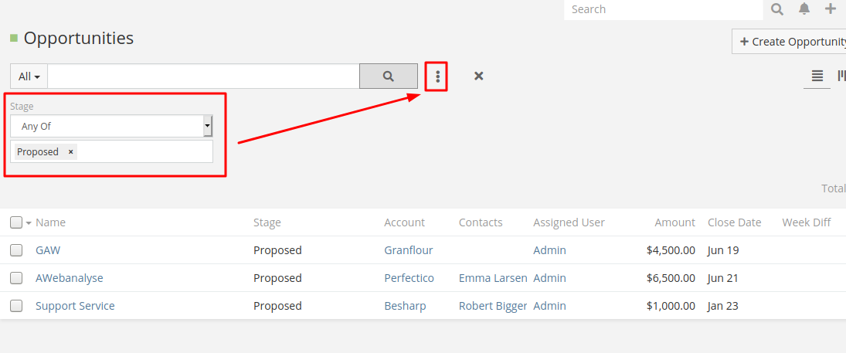Click the quick create plus icon
The width and height of the screenshot is (846, 353).
tap(831, 9)
